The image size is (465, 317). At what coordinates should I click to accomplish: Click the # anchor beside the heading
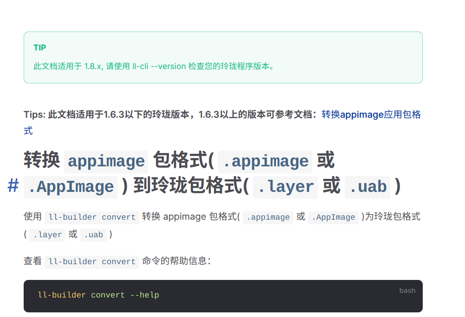click(13, 186)
